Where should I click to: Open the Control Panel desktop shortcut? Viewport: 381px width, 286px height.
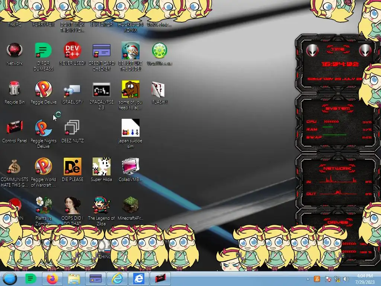(x=15, y=131)
